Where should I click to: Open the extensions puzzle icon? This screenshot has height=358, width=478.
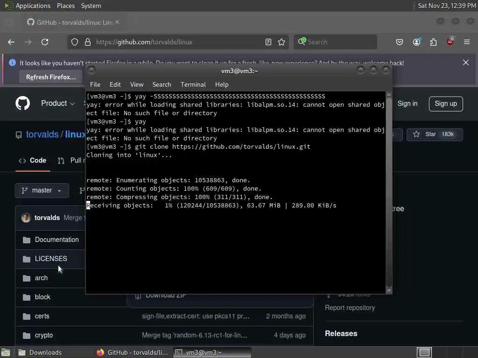coord(433,42)
